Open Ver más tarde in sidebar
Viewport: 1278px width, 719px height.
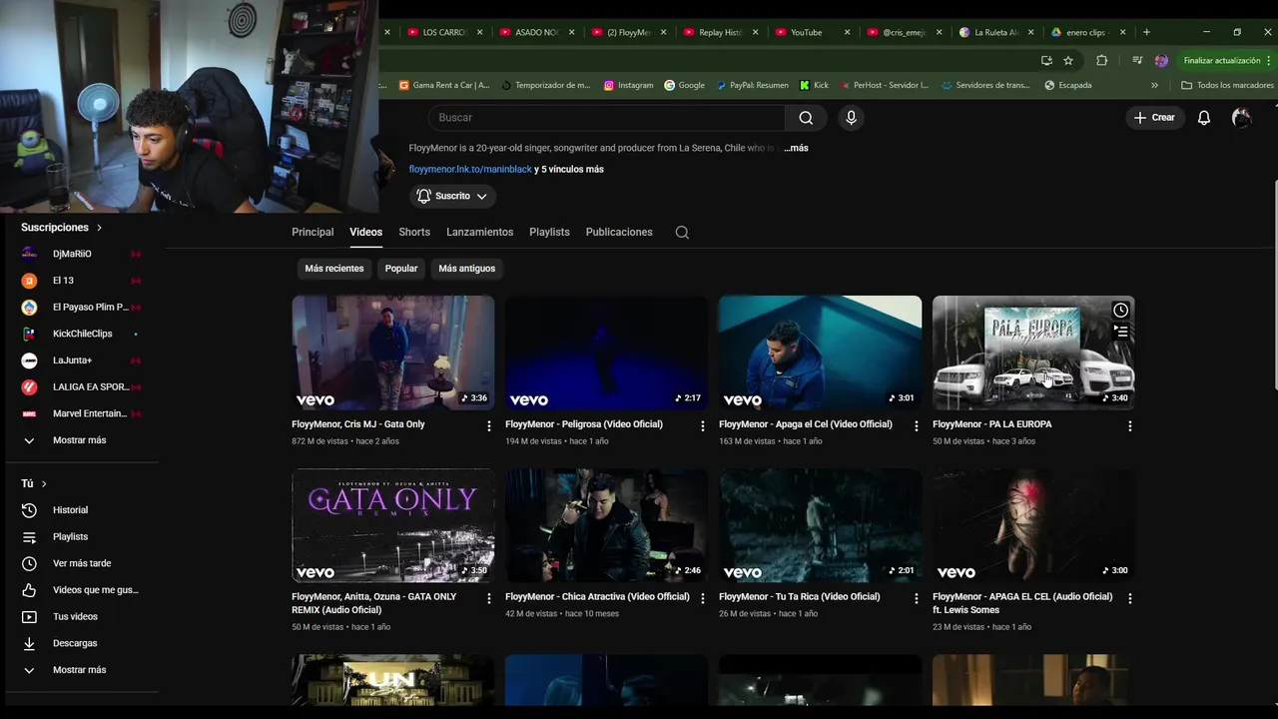click(x=82, y=563)
